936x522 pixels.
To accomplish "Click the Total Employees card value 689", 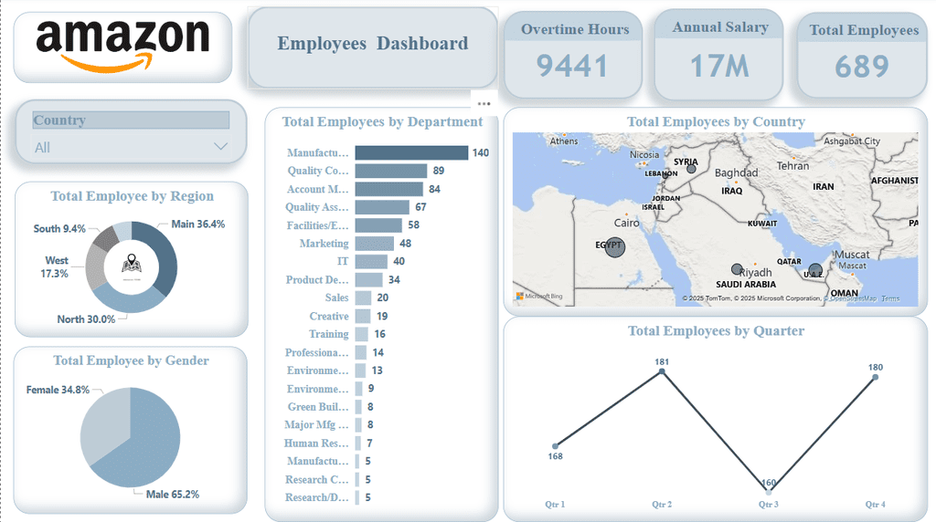I will point(862,66).
